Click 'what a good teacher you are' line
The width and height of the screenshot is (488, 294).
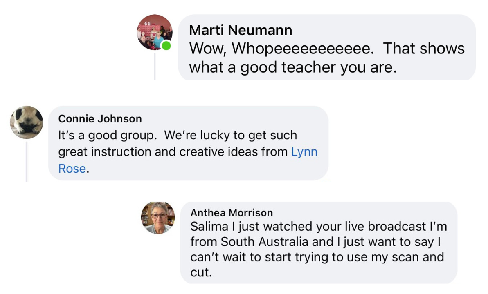click(x=293, y=67)
